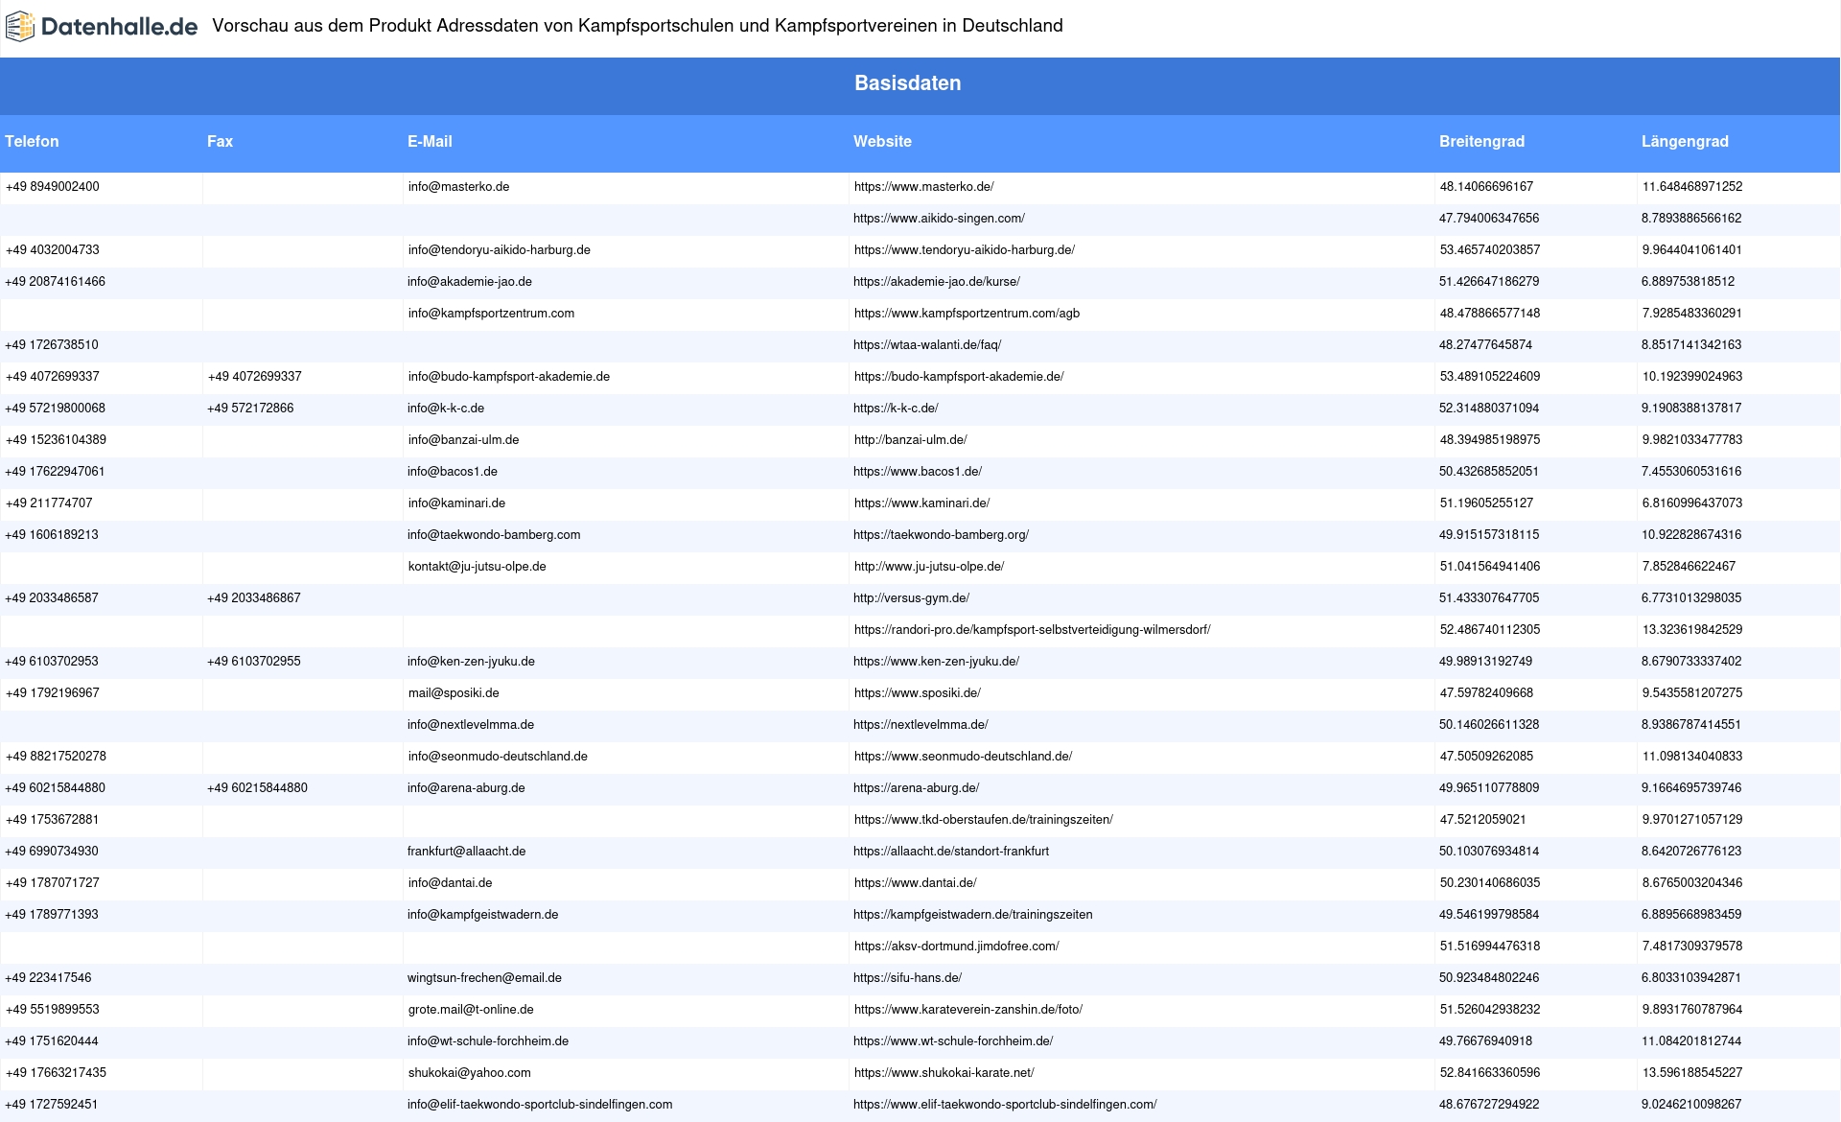
Task: Open the https://www.dantai.de/ link
Action: 915,883
